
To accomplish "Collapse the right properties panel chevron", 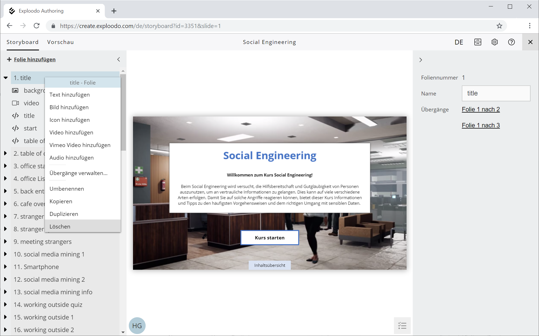I will coord(420,60).
